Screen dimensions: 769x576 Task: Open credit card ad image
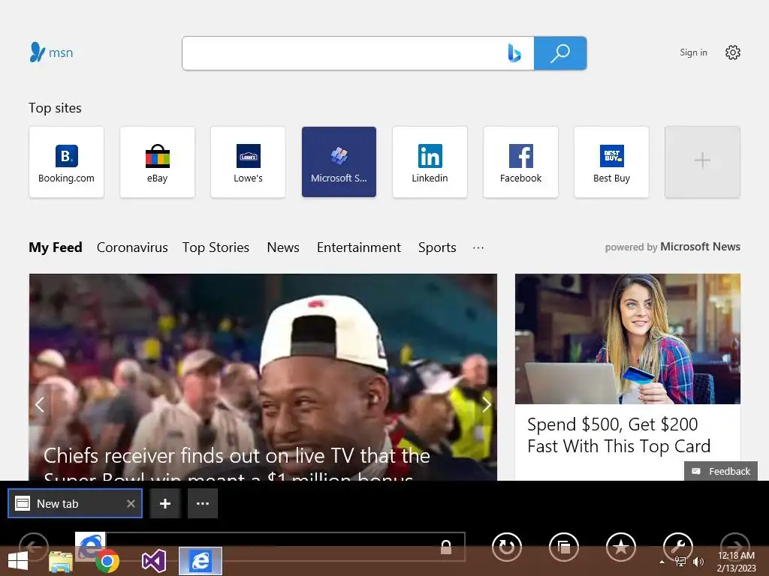pos(628,339)
